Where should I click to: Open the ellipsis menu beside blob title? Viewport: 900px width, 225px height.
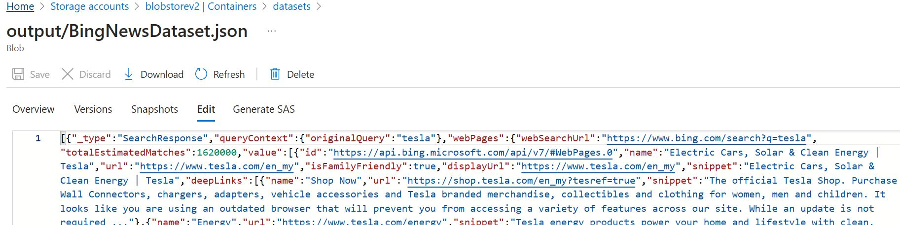click(272, 31)
